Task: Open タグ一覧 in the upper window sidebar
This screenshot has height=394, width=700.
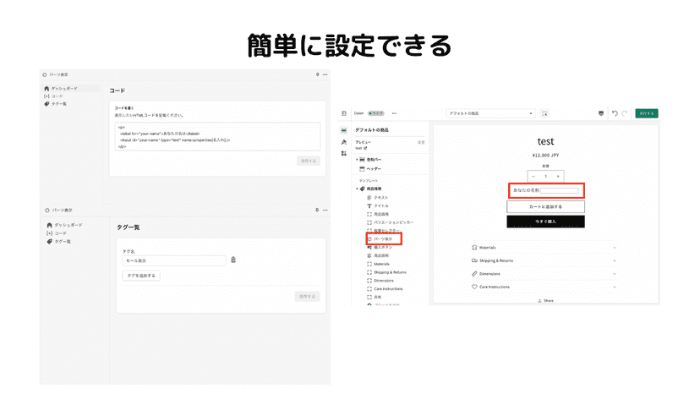Action: [x=55, y=104]
